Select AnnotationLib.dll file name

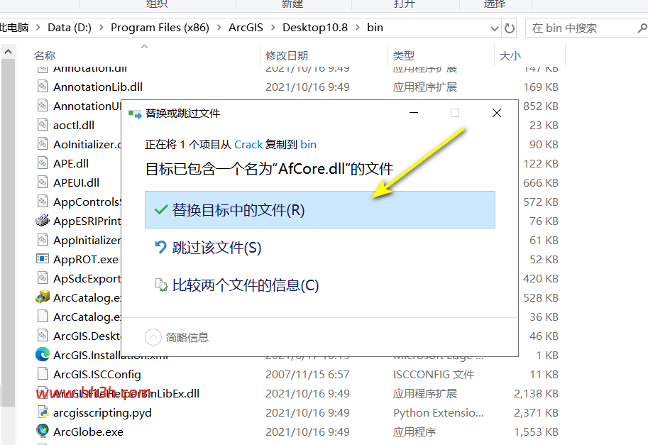tap(98, 87)
